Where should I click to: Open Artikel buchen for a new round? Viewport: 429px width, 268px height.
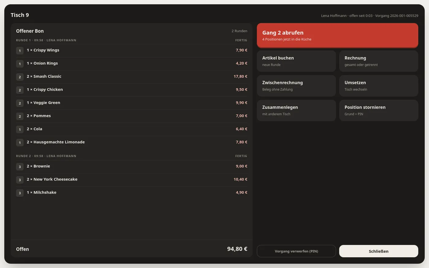(296, 61)
